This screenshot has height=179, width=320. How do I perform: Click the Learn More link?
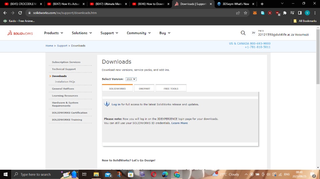coord(180,123)
